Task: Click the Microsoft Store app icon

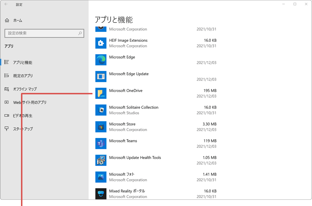Action: 101,127
